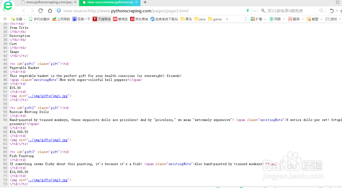The height and width of the screenshot is (188, 342).
Task: Open a new tab with plus button
Action: (145, 2)
